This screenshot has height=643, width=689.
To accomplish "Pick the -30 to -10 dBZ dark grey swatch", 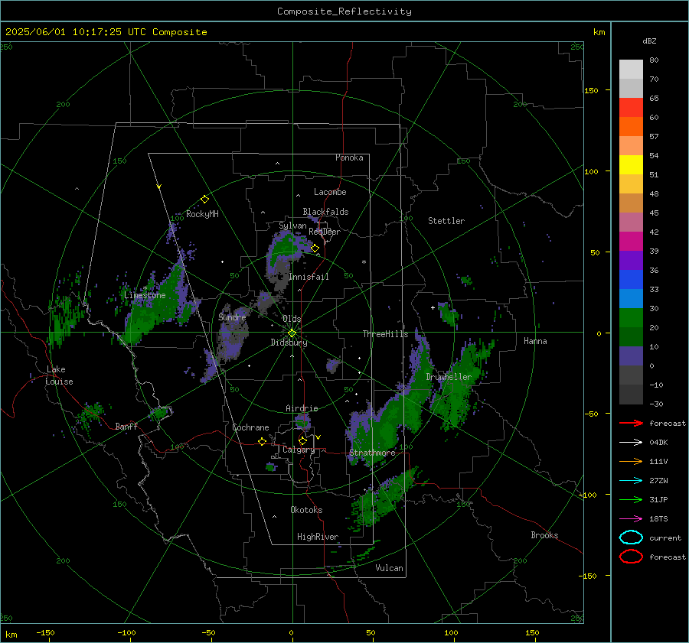I will click(631, 395).
